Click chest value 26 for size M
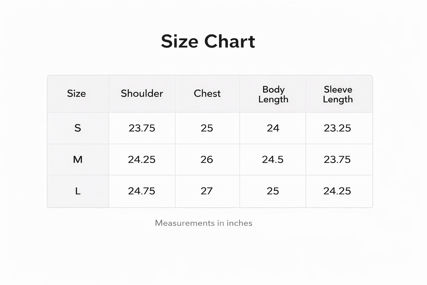Image resolution: width=427 pixels, height=285 pixels. [x=207, y=160]
